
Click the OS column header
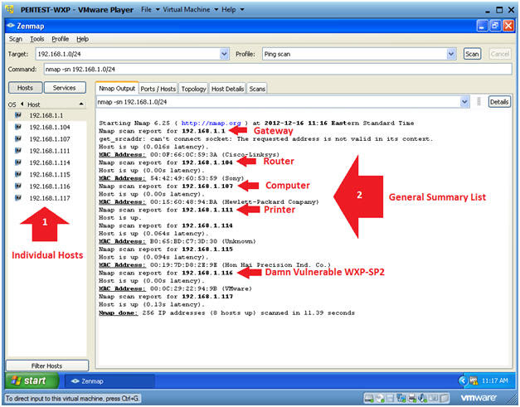tap(12, 104)
